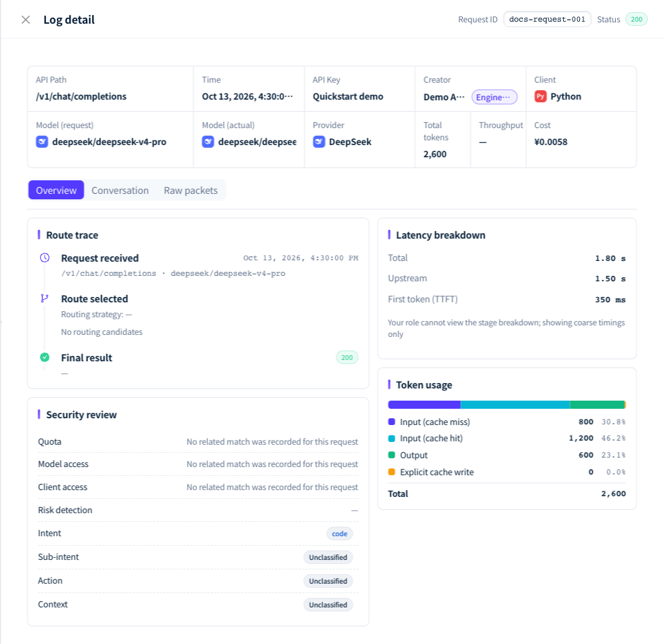
Task: Close the Log detail panel
Action: (x=26, y=20)
